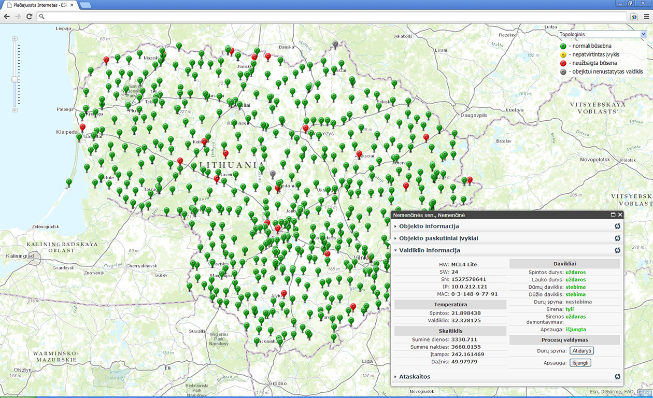The width and height of the screenshot is (653, 398).
Task: Expand the Objekto informacija section
Action: (429, 226)
